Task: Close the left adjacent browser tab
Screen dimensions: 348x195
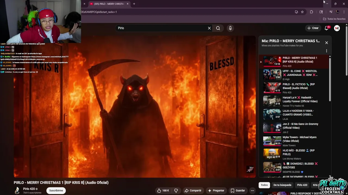Action: click(84, 4)
